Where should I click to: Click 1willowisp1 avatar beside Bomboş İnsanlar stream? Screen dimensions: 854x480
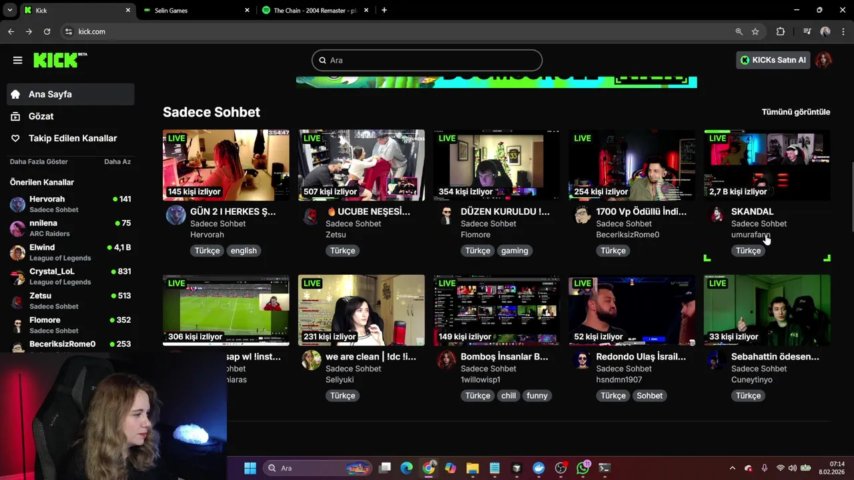pos(446,361)
